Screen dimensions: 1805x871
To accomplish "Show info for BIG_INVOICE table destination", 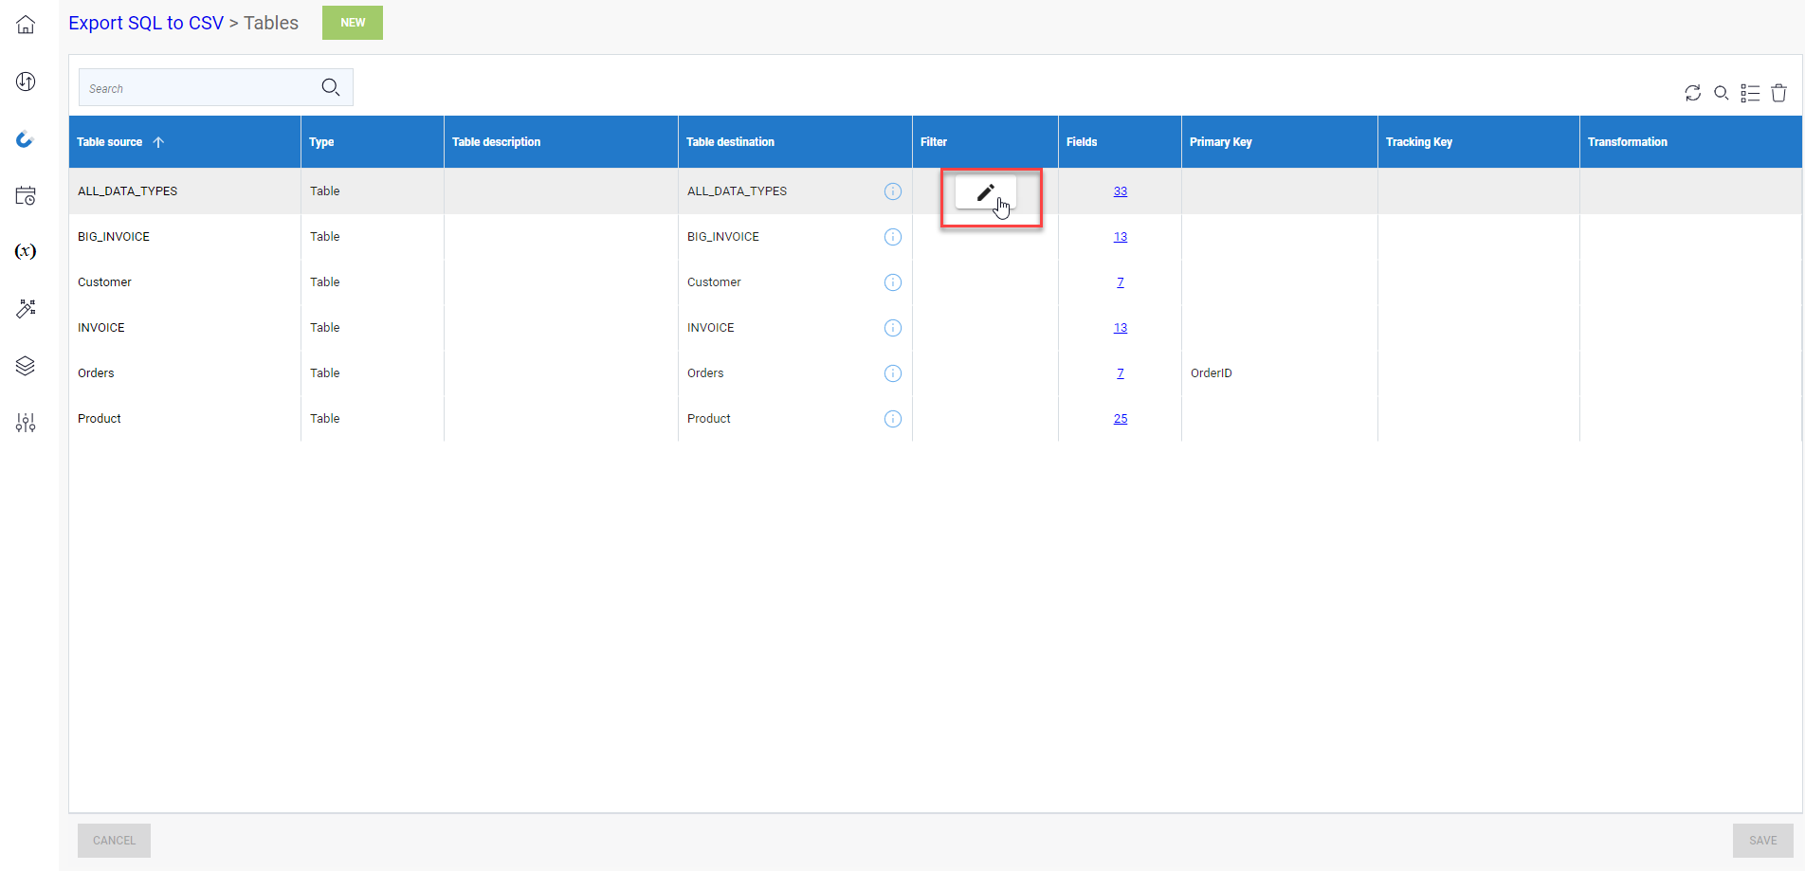I will [x=892, y=237].
